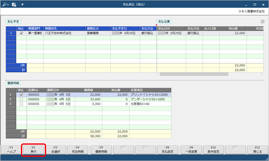Click アンダーシャツ30×1000 cell

coord(150,99)
